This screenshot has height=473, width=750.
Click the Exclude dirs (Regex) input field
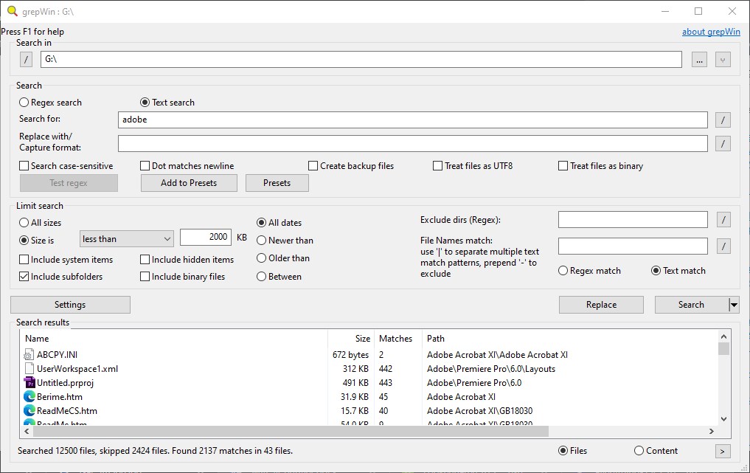(x=633, y=220)
